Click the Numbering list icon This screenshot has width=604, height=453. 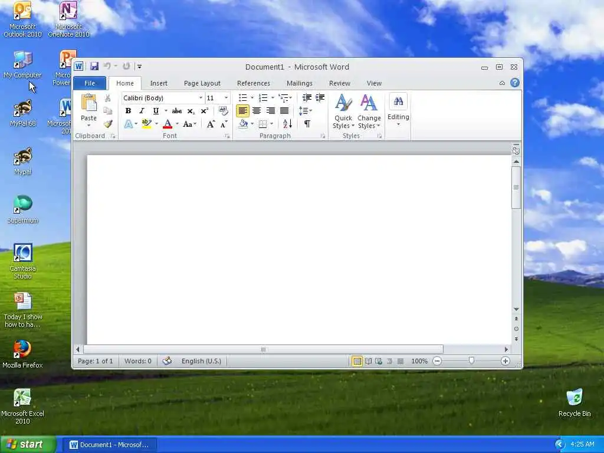coord(264,98)
